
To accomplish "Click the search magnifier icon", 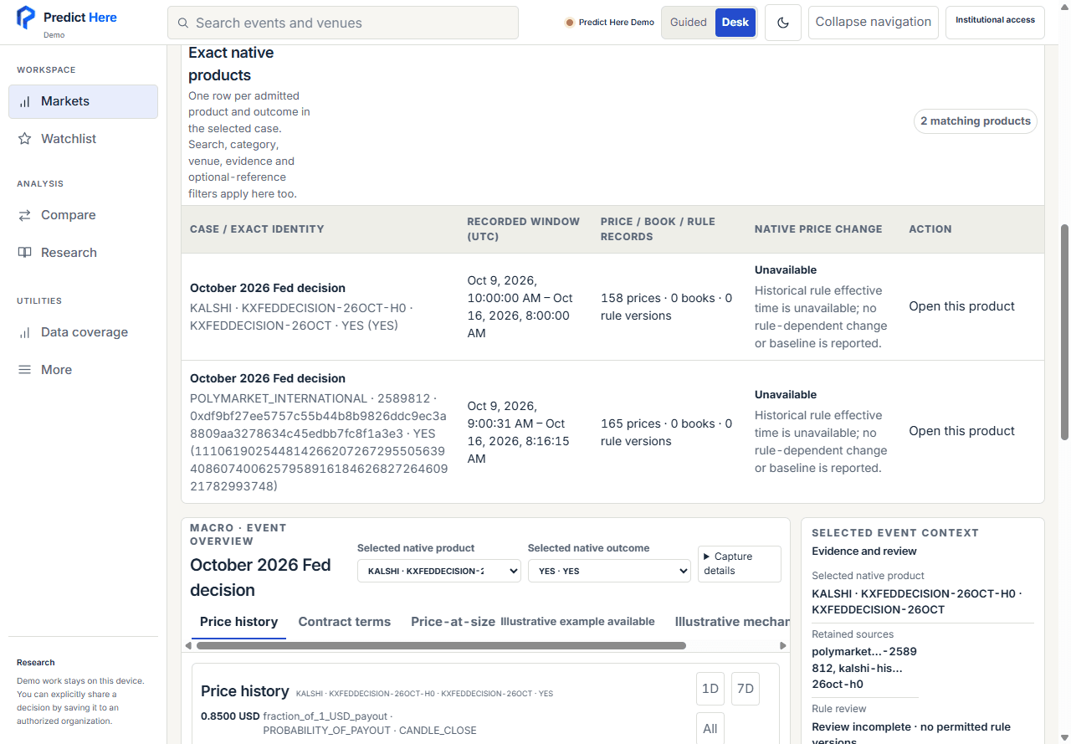I will pos(182,23).
